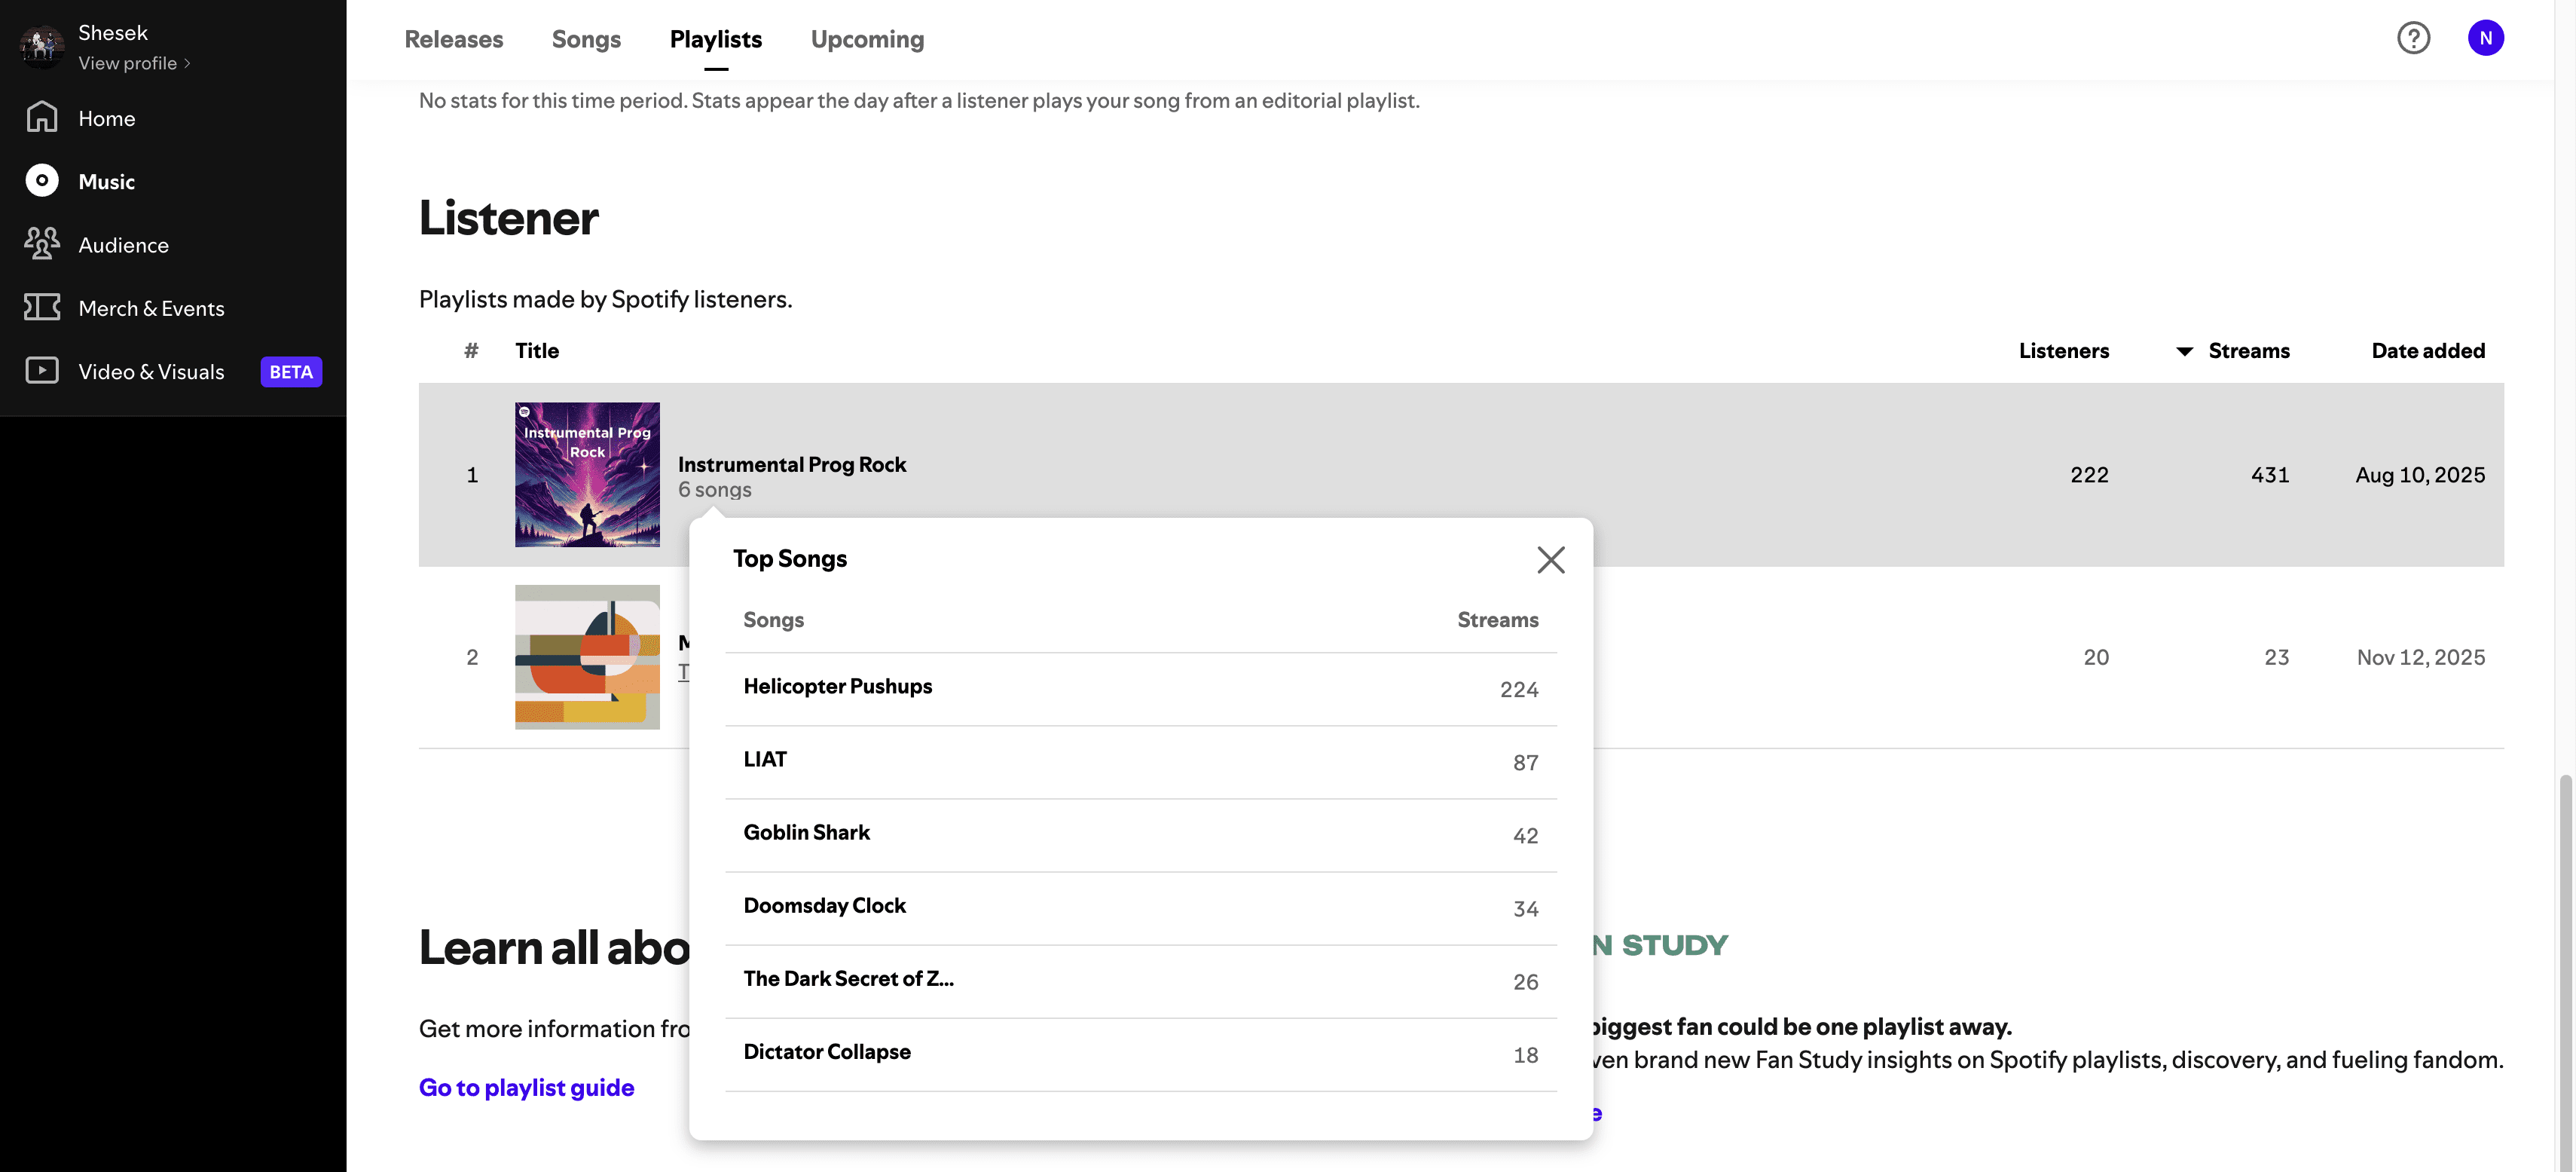Click the Video & Visuals play icon
This screenshot has height=1172, width=2576.
41,371
